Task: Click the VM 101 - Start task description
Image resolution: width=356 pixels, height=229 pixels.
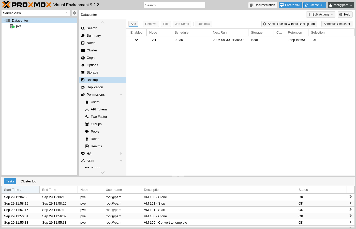Action: pos(155,210)
